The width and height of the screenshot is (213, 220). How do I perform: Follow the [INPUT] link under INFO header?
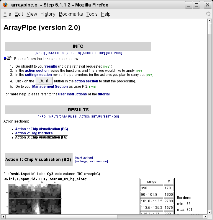[x=40, y=53]
